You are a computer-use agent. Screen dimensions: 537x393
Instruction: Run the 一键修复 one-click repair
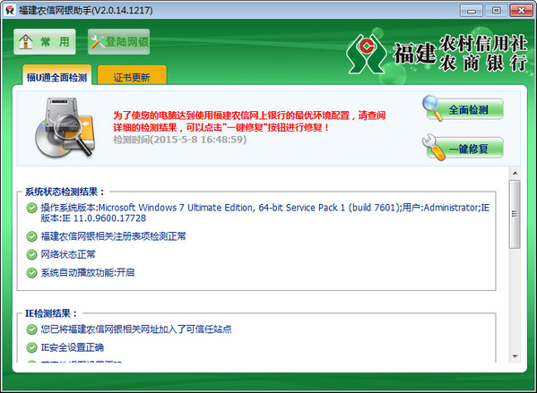coord(464,148)
